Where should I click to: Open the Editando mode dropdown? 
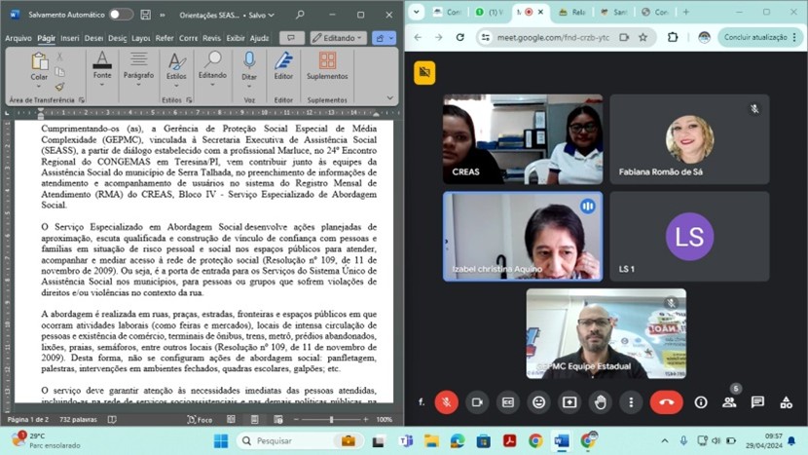tap(338, 38)
